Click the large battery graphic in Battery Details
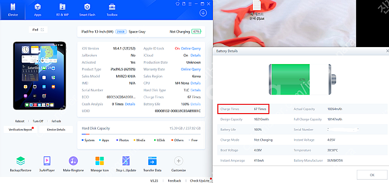 click(x=302, y=79)
